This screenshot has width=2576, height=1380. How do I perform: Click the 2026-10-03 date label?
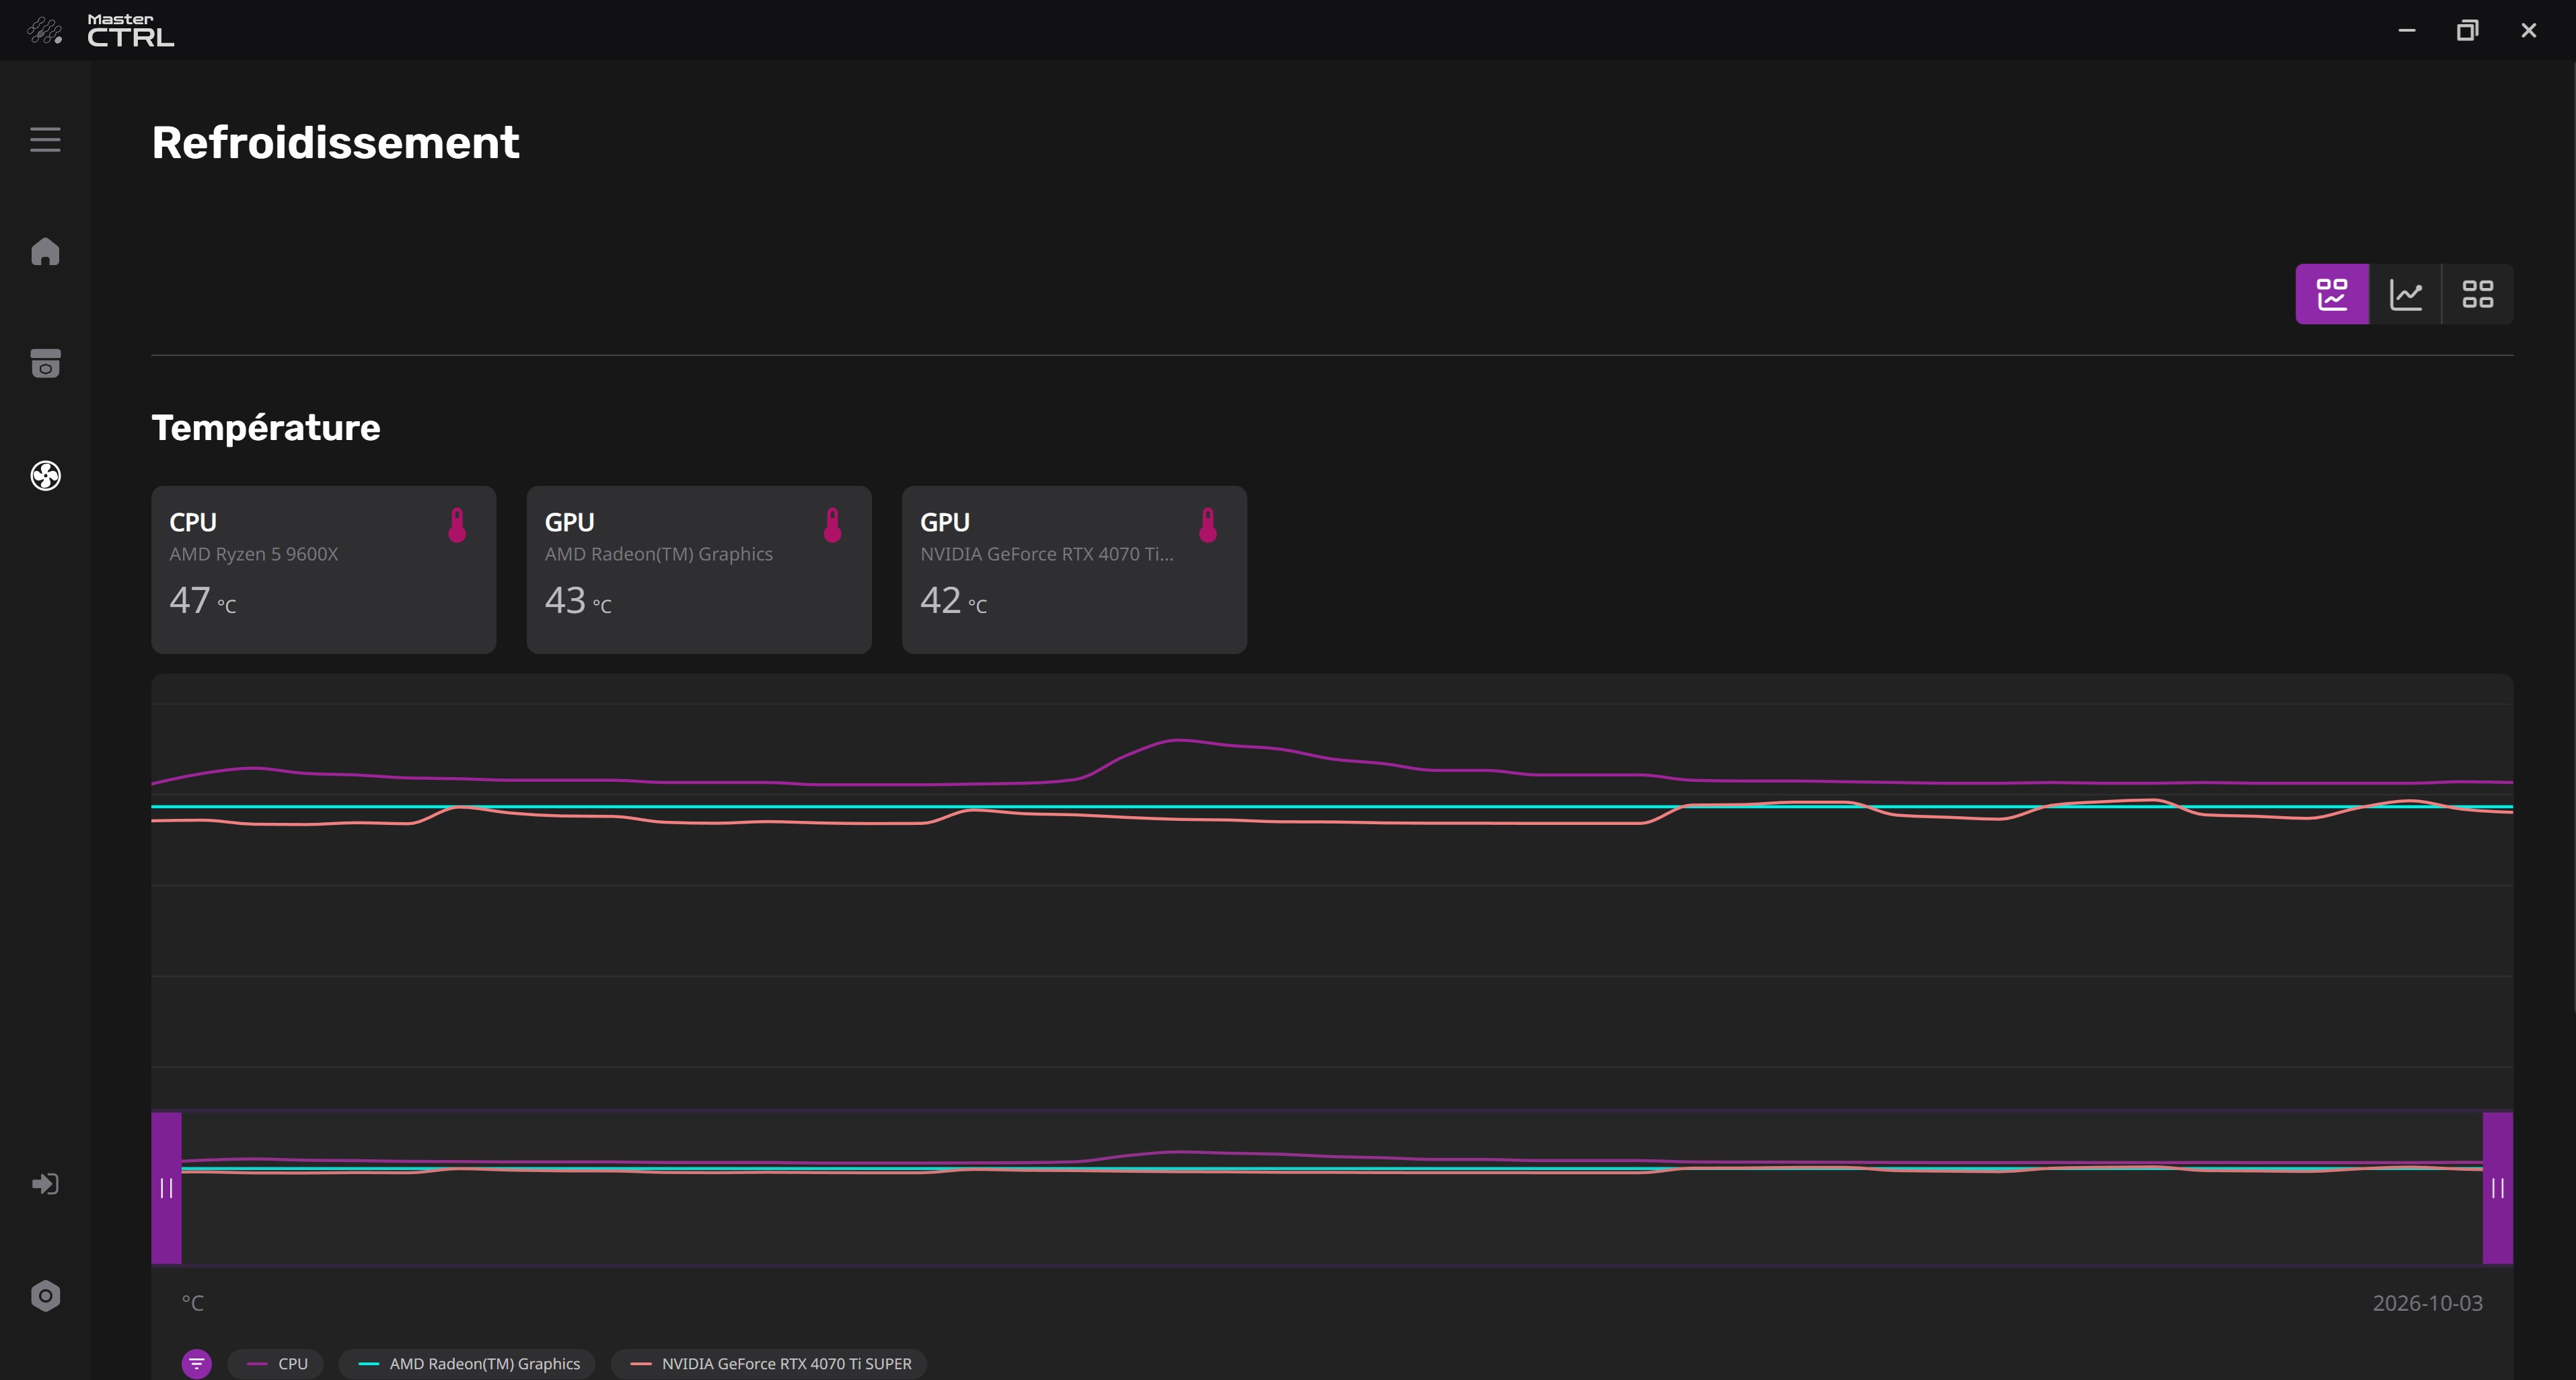[x=2428, y=1303]
